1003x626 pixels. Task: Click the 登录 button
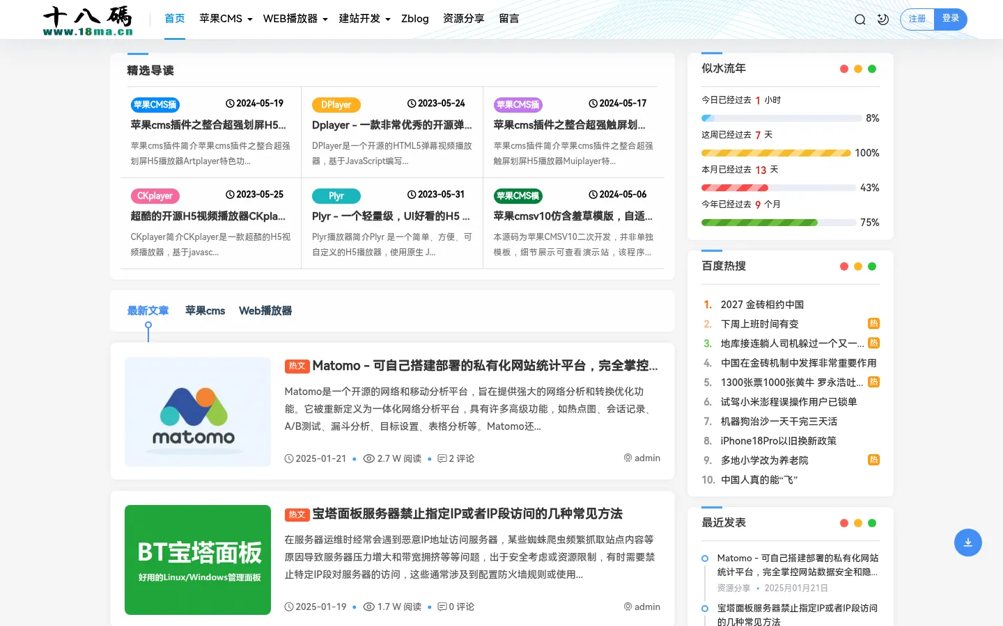point(951,19)
